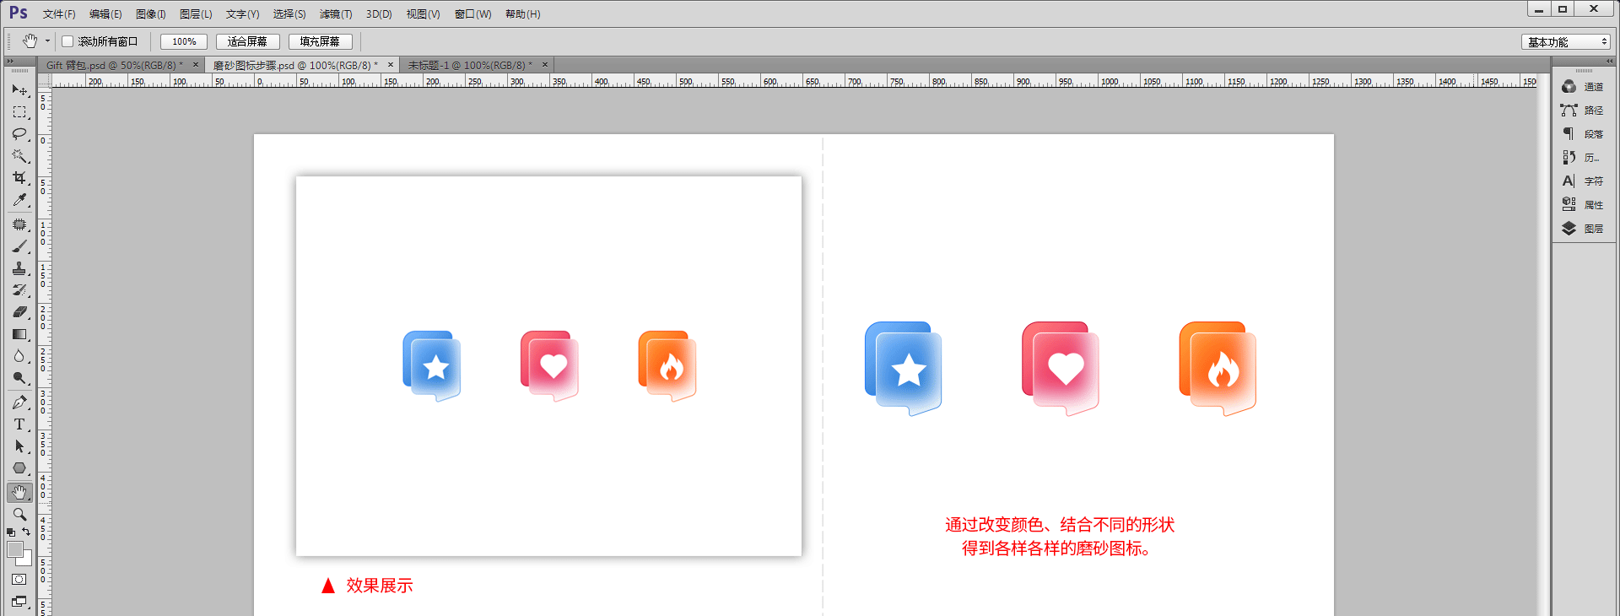Open the 3D menu
Image resolution: width=1620 pixels, height=616 pixels.
379,14
